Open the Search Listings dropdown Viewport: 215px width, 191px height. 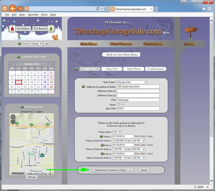click(x=32, y=44)
